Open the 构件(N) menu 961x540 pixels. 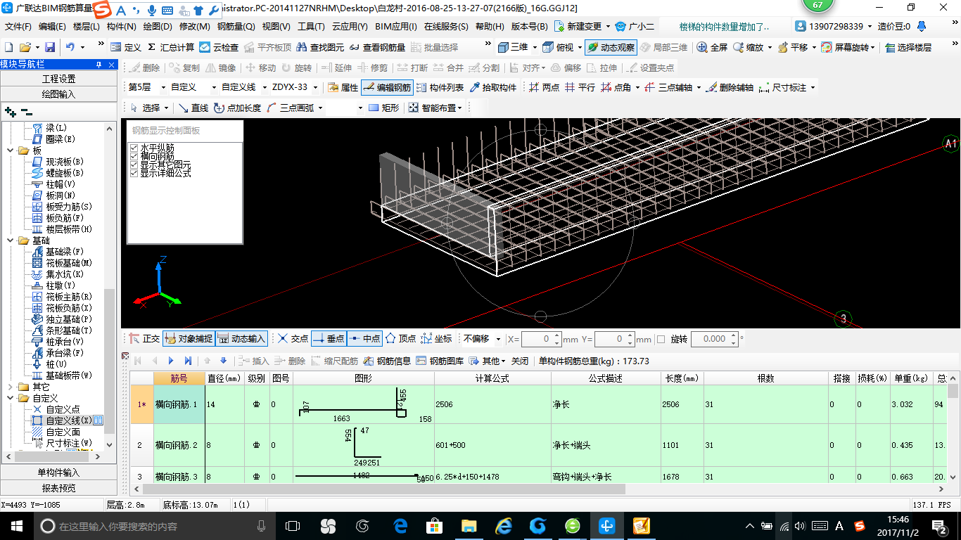[x=121, y=27]
